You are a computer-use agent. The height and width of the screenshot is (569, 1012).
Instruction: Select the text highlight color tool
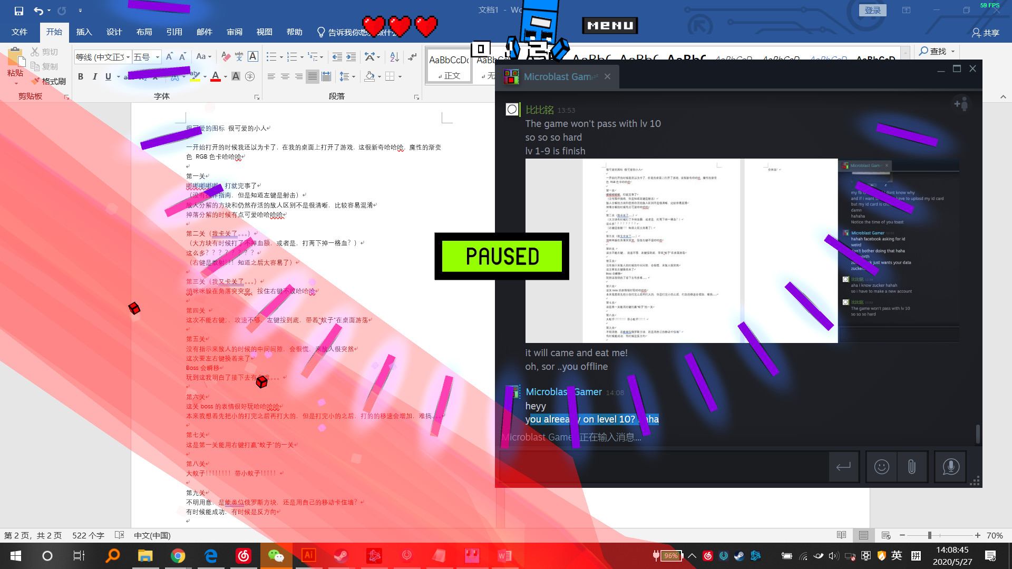[196, 76]
